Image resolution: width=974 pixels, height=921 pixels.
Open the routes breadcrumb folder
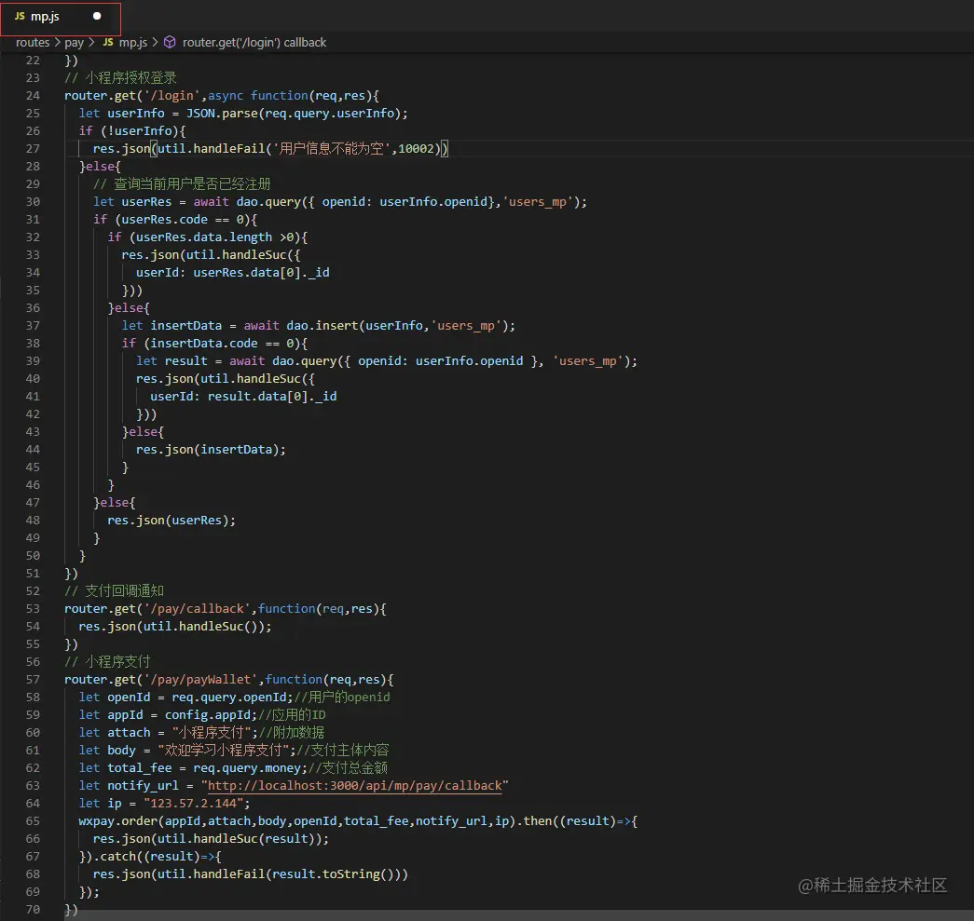(33, 43)
